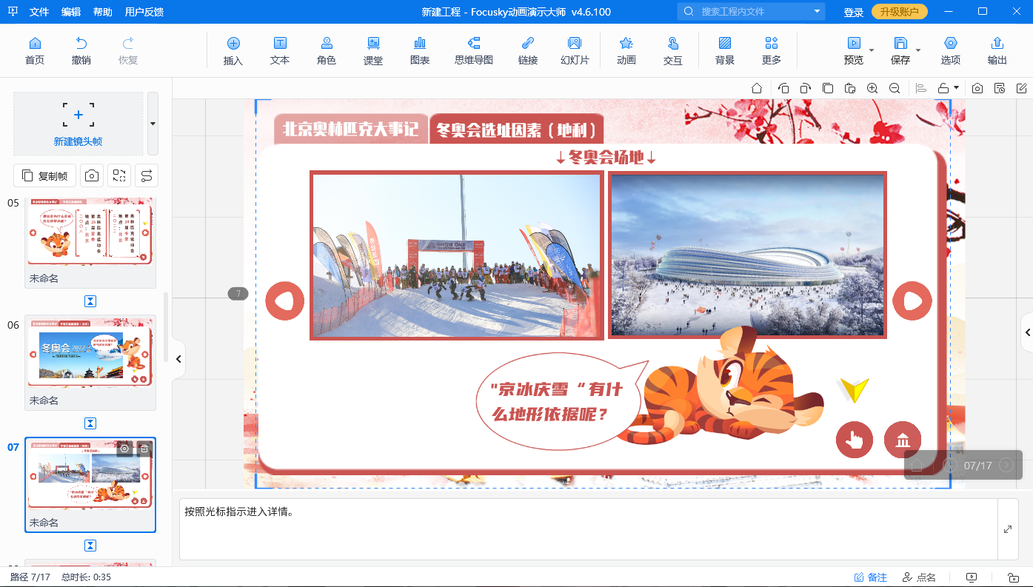Open the 思维导图 mind map tool

(x=474, y=51)
